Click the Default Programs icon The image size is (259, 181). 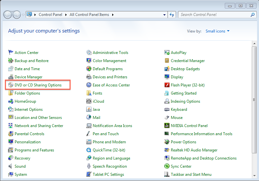(x=89, y=69)
